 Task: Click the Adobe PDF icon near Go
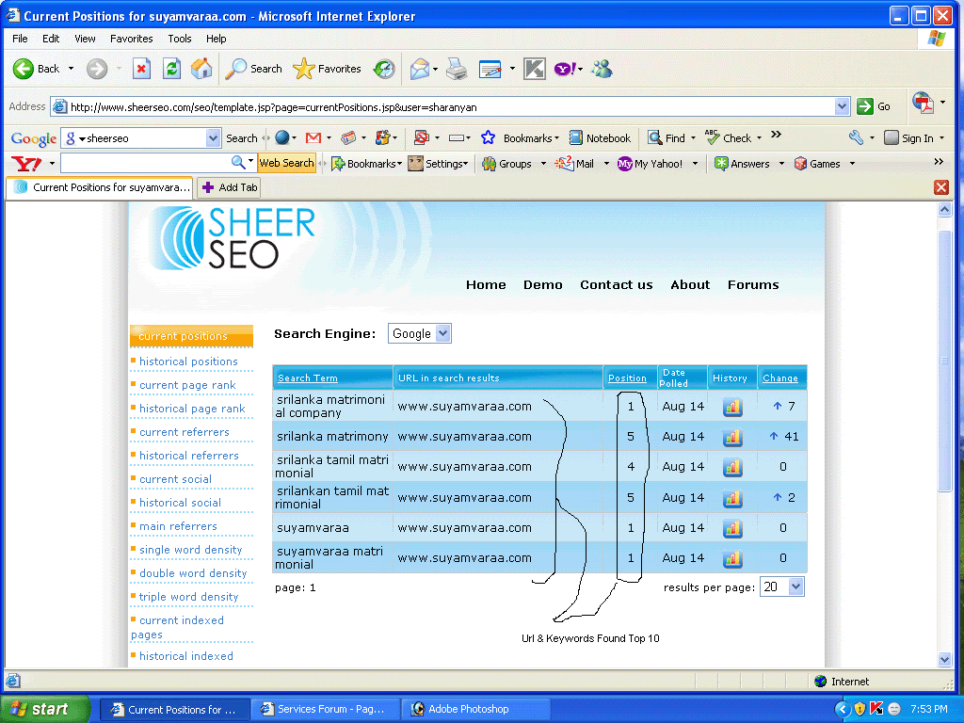pyautogui.click(x=923, y=103)
